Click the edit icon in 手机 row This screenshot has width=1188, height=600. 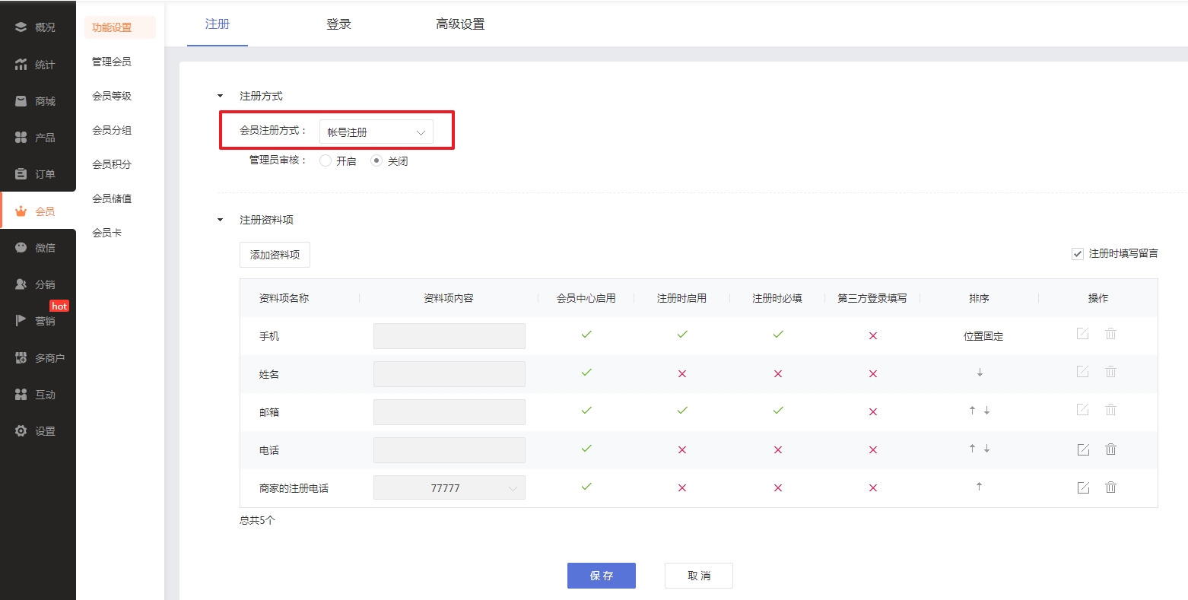pyautogui.click(x=1083, y=334)
